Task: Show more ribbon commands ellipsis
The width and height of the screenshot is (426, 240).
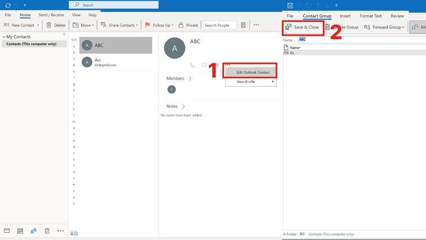Action: coord(256,25)
